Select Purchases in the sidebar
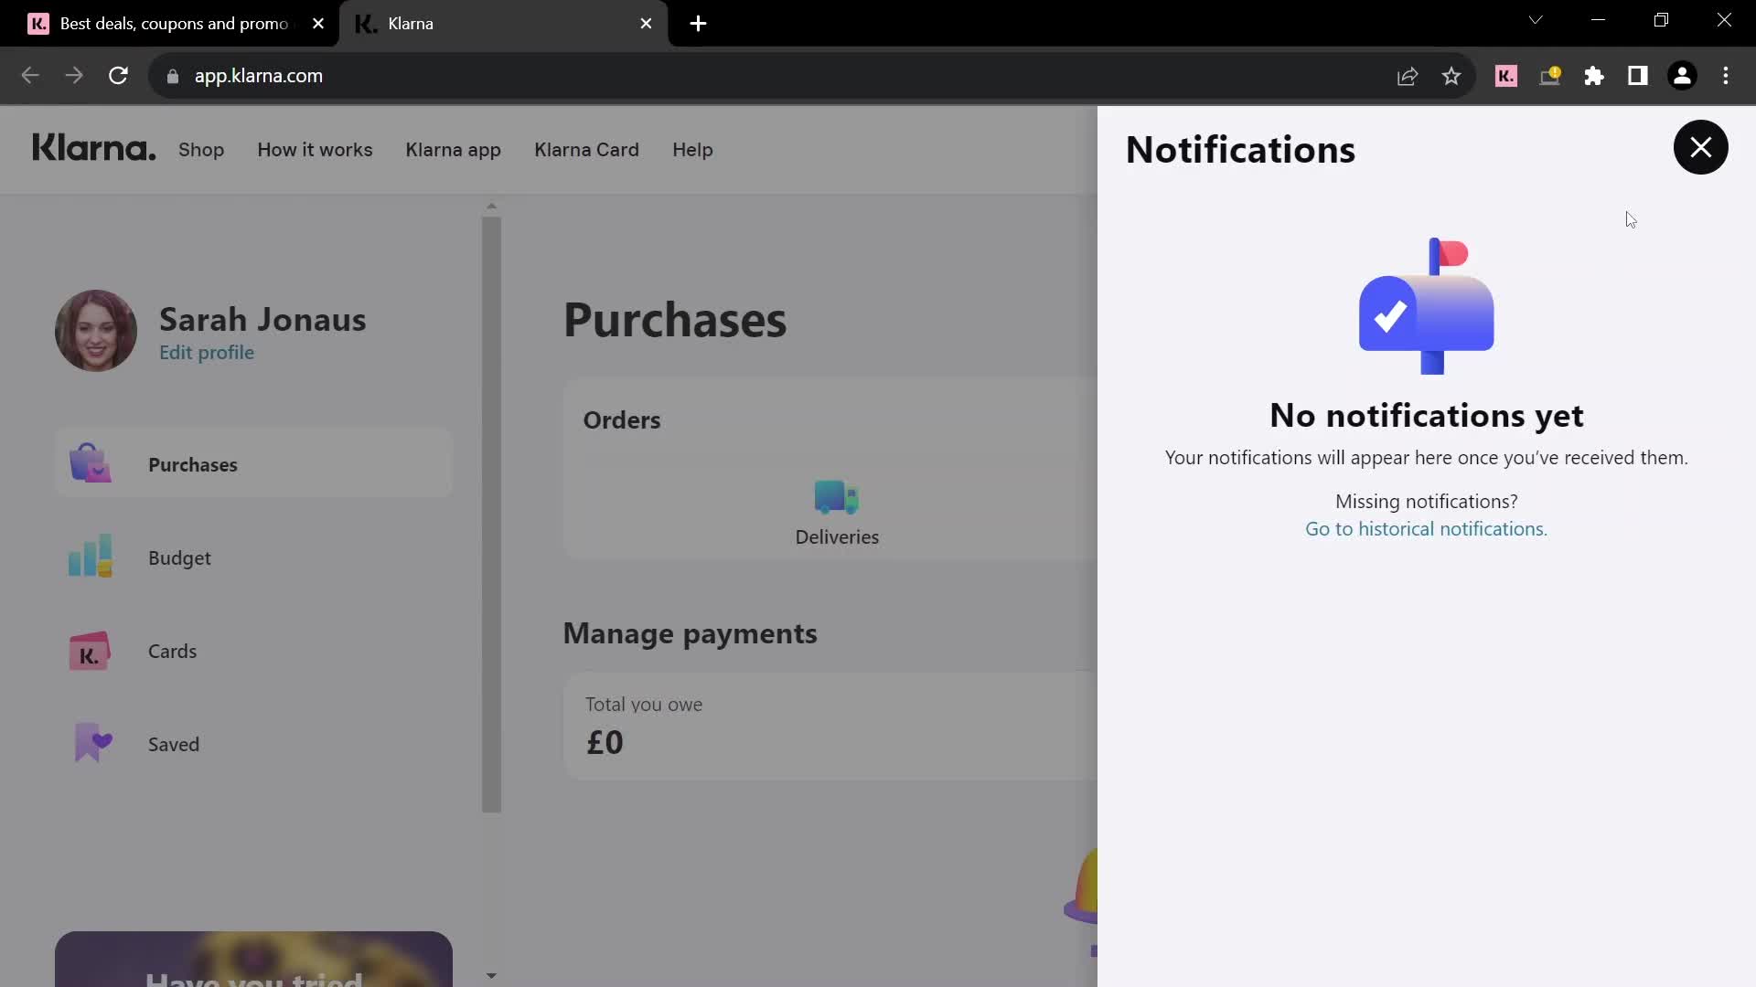 [253, 464]
